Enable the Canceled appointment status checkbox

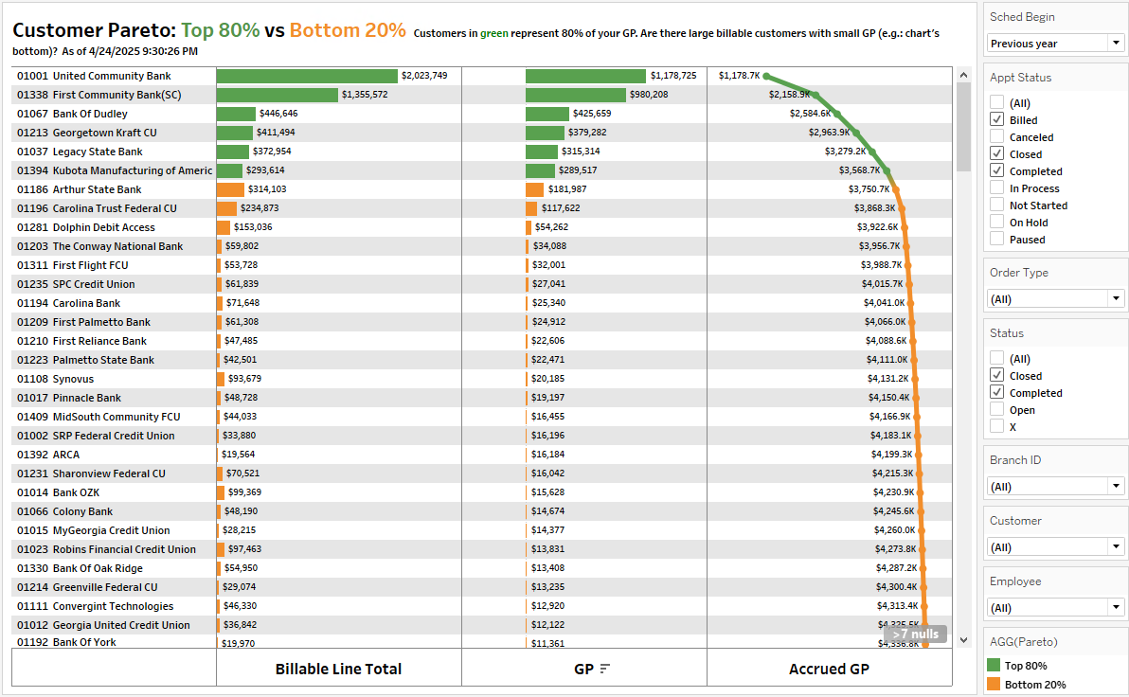coord(997,137)
